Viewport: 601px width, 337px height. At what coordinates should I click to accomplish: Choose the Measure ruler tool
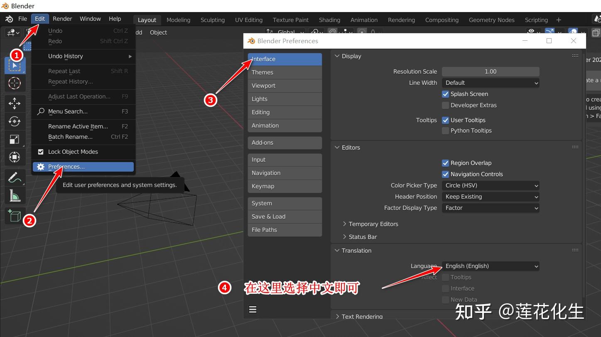[x=15, y=195]
